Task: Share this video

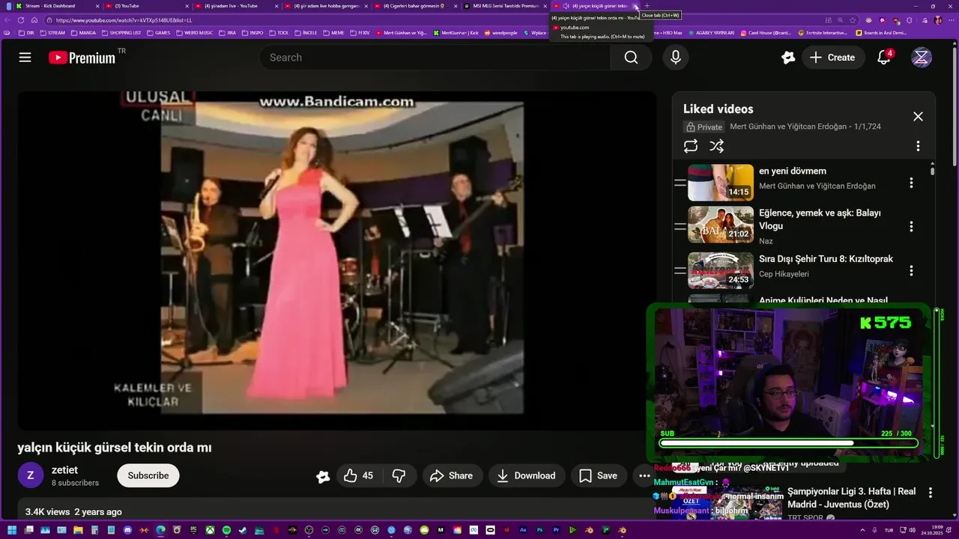Action: pyautogui.click(x=452, y=475)
